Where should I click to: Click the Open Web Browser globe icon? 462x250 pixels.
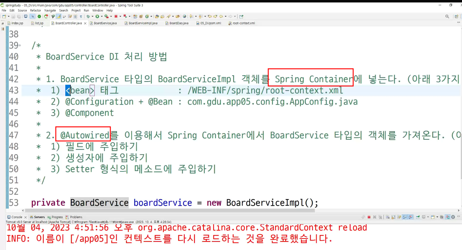coord(184,16)
